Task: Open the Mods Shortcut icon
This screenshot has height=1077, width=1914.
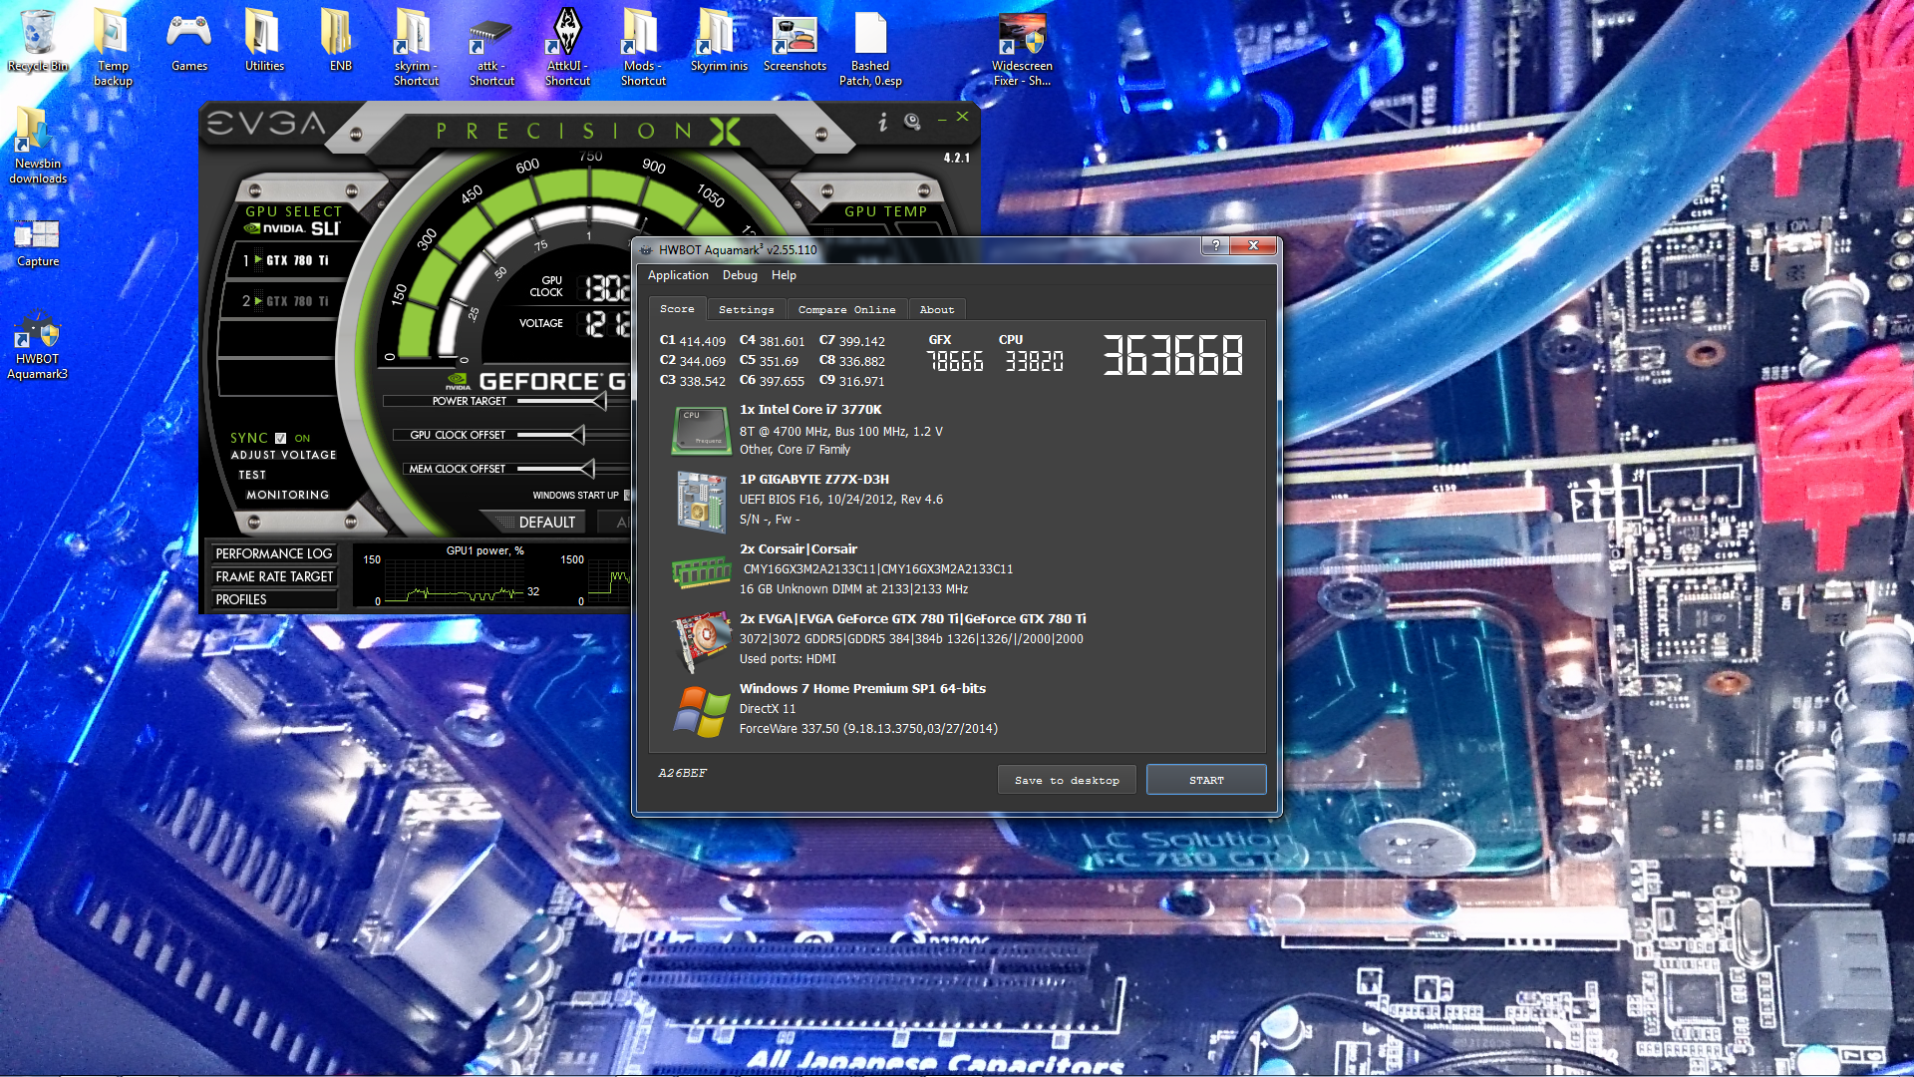Action: (643, 47)
